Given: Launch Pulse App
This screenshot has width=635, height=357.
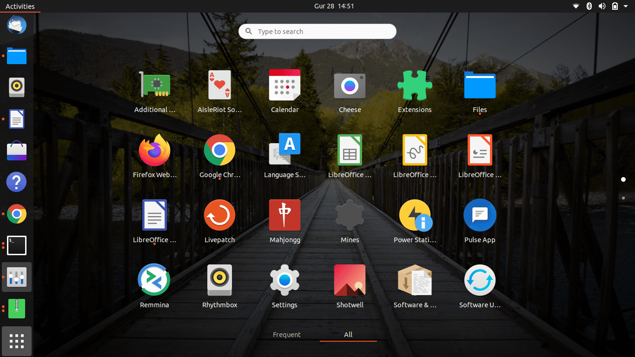Looking at the screenshot, I should click(480, 215).
